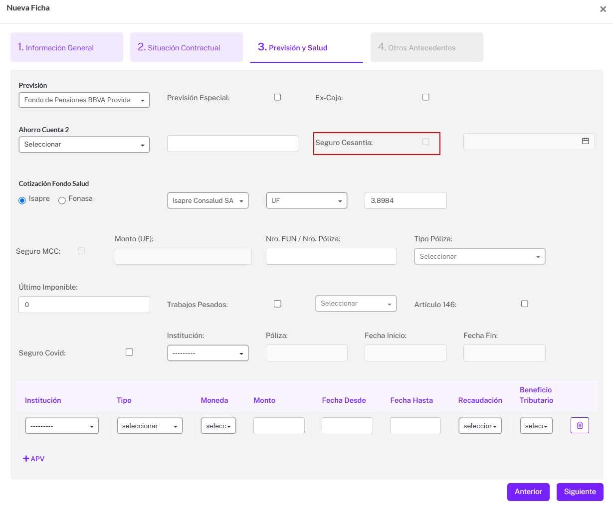Check the Ex-Caja checkbox
Screen dimensions: 613x510
[425, 97]
